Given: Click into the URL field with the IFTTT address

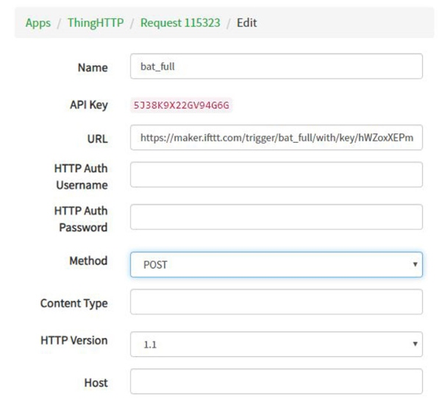Looking at the screenshot, I should 276,138.
